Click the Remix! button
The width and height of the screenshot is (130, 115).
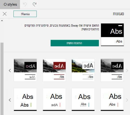coord(25,14)
